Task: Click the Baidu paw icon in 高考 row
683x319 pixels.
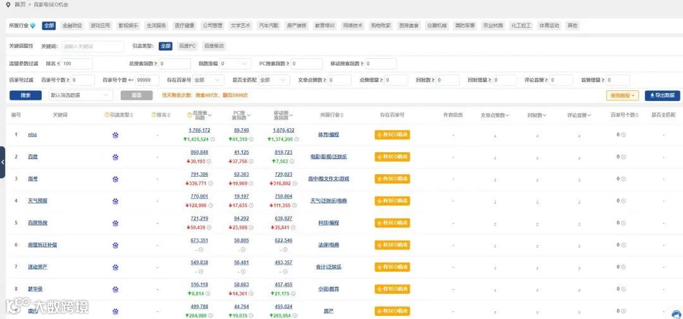Action: [x=116, y=179]
